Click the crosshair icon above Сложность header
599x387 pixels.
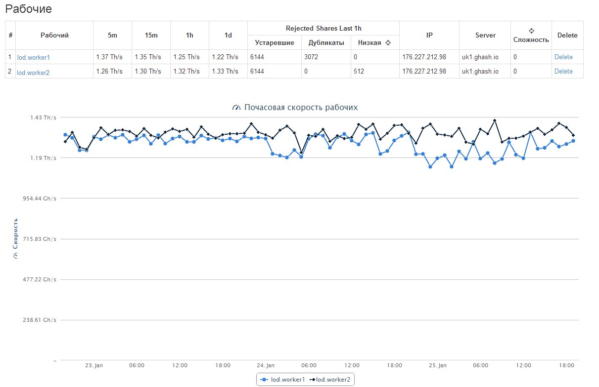[x=531, y=31]
